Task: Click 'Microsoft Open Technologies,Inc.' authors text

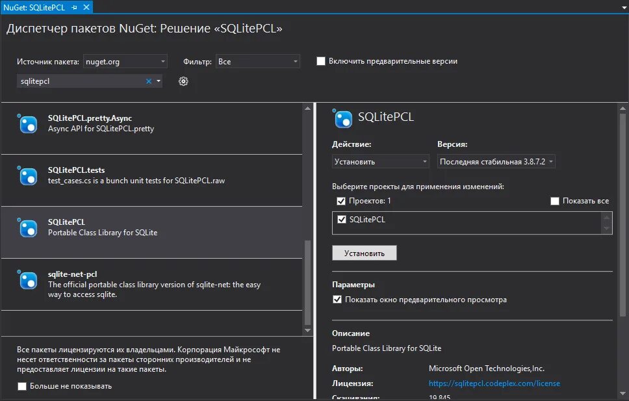Action: 486,369
